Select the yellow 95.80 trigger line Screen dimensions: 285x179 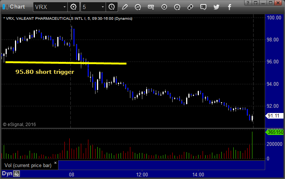point(66,63)
